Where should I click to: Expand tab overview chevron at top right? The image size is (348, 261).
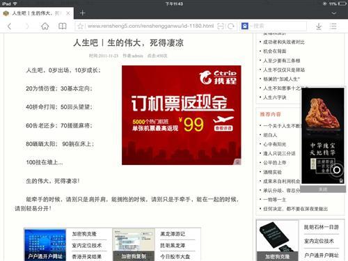[x=334, y=13]
